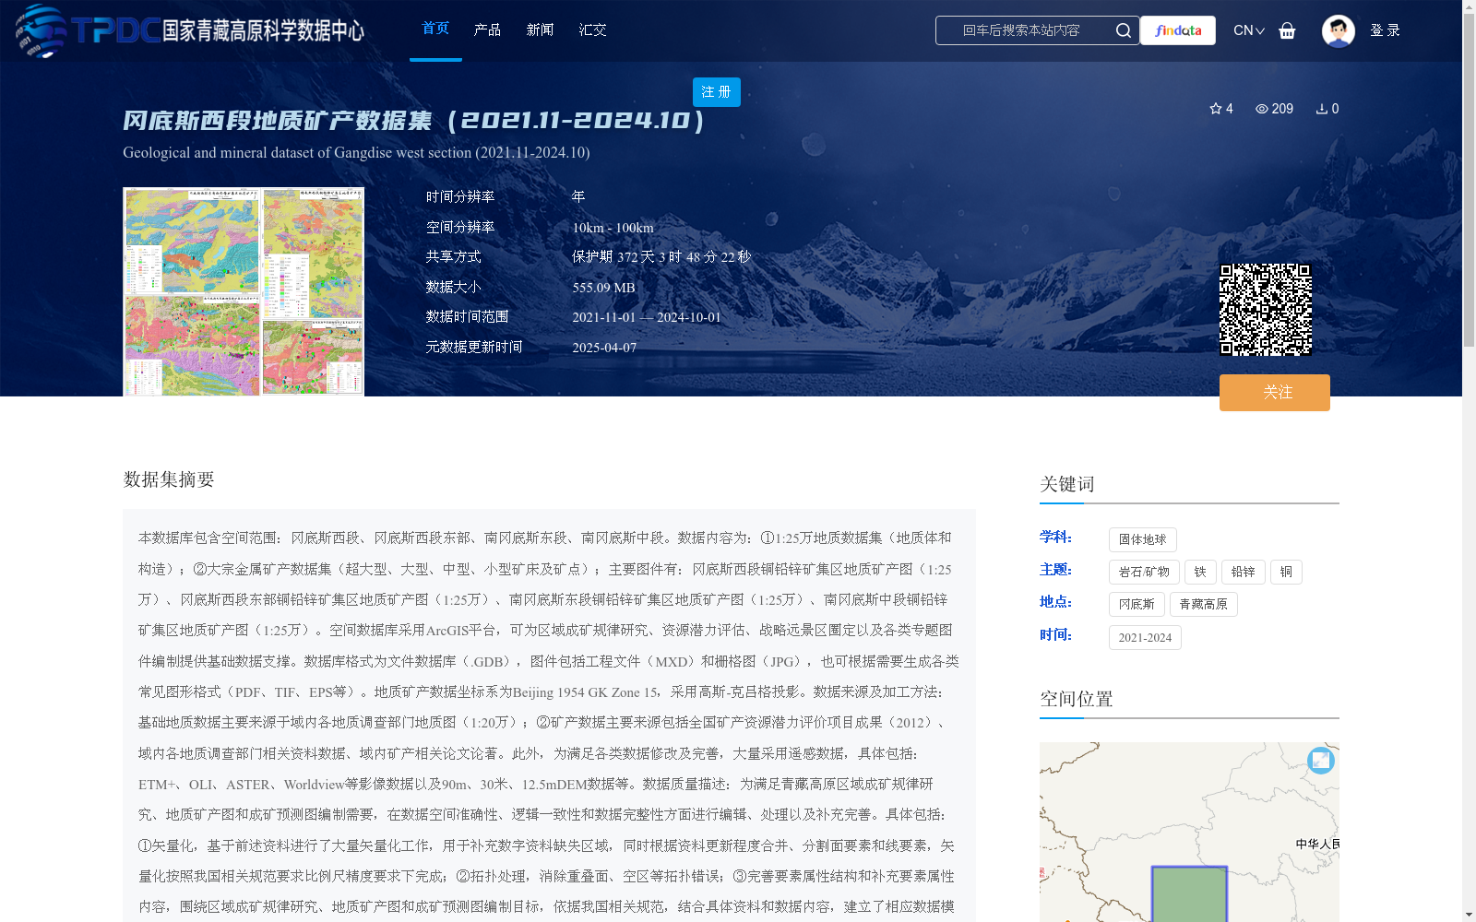The width and height of the screenshot is (1476, 922).
Task: Click the findata button
Action: pyautogui.click(x=1178, y=30)
